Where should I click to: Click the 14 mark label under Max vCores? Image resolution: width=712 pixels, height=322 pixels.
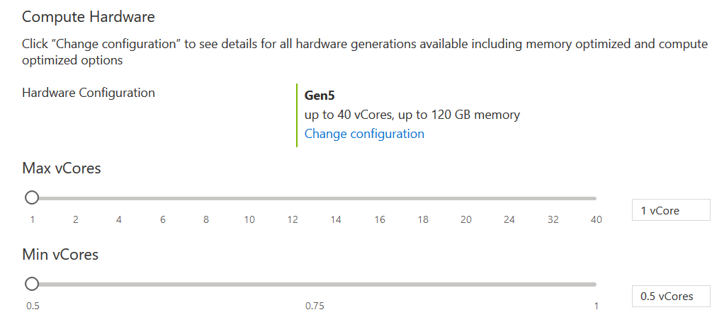pos(336,219)
